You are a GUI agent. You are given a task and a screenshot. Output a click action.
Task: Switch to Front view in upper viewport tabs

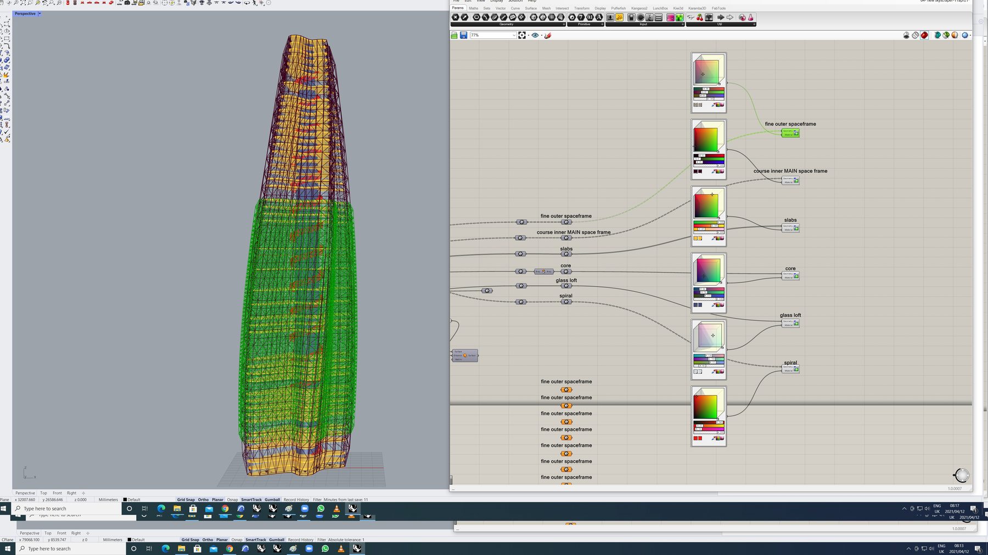tap(57, 493)
